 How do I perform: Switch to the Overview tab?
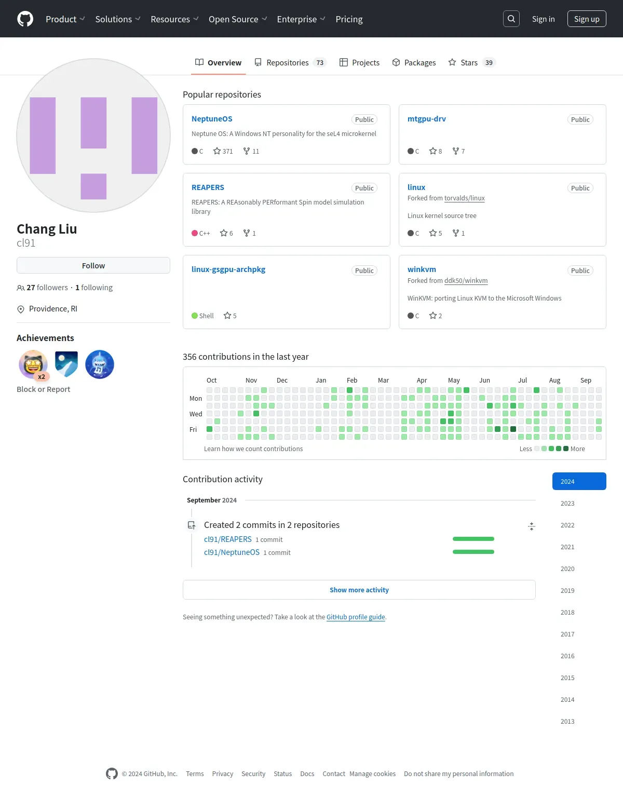[x=218, y=62]
